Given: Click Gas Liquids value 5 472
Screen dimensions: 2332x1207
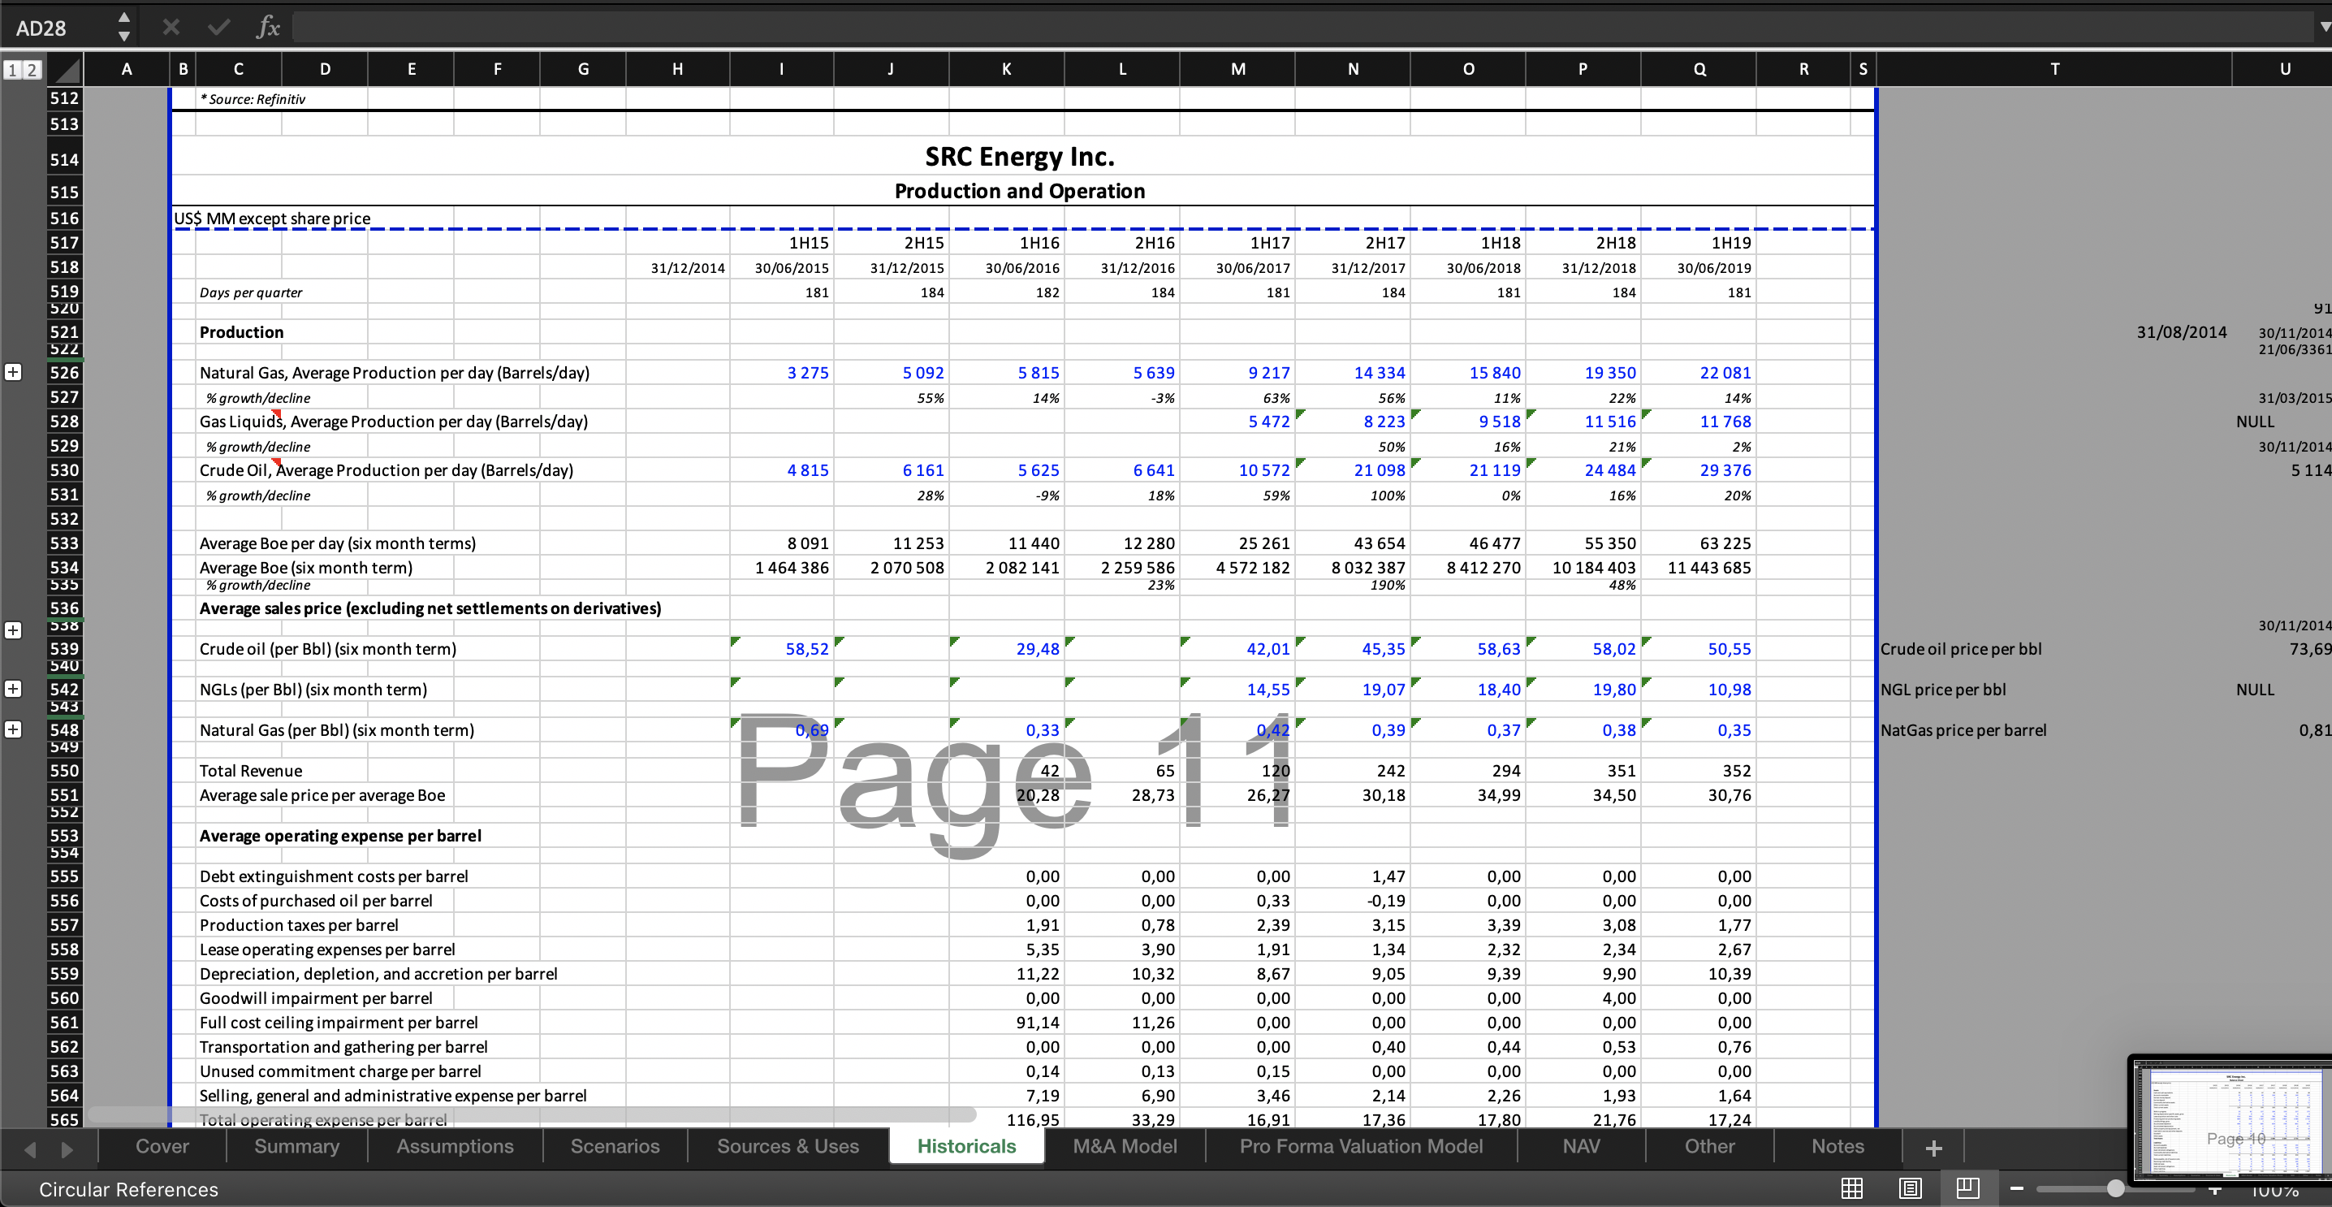Looking at the screenshot, I should click(1269, 421).
